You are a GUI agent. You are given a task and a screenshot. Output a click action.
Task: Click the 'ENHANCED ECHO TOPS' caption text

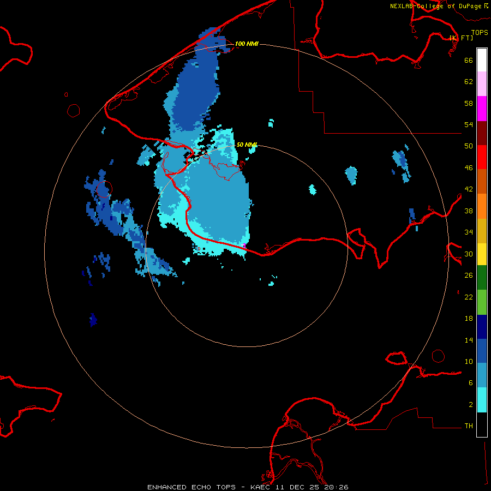click(x=191, y=487)
